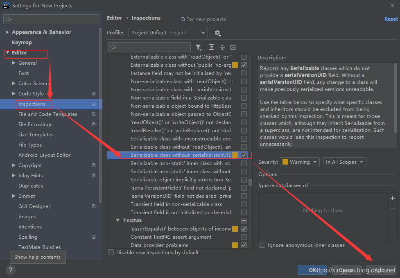Click Show help contents tooltip
Screen dimensions: 400x278
(38, 257)
